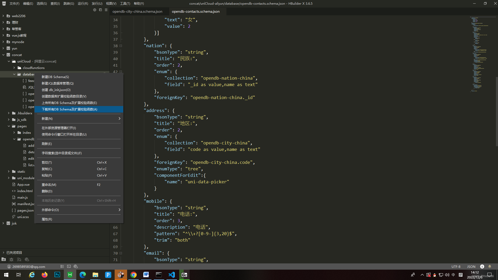498x280 pixels.
Task: Toggle the bottom project manager folder view
Action: (x=4, y=260)
